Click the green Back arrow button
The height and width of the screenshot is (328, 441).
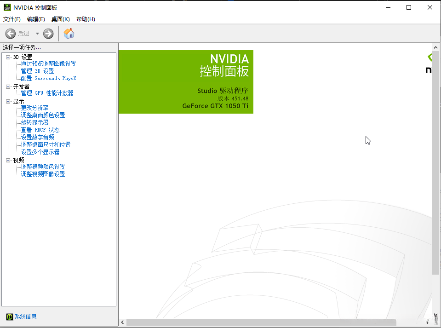pos(11,34)
